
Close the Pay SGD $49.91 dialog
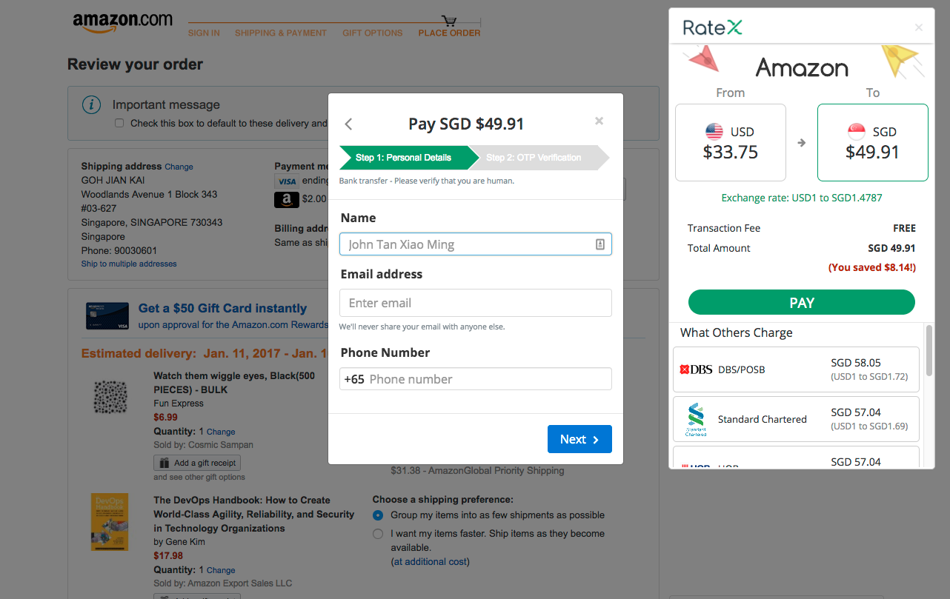coord(599,121)
